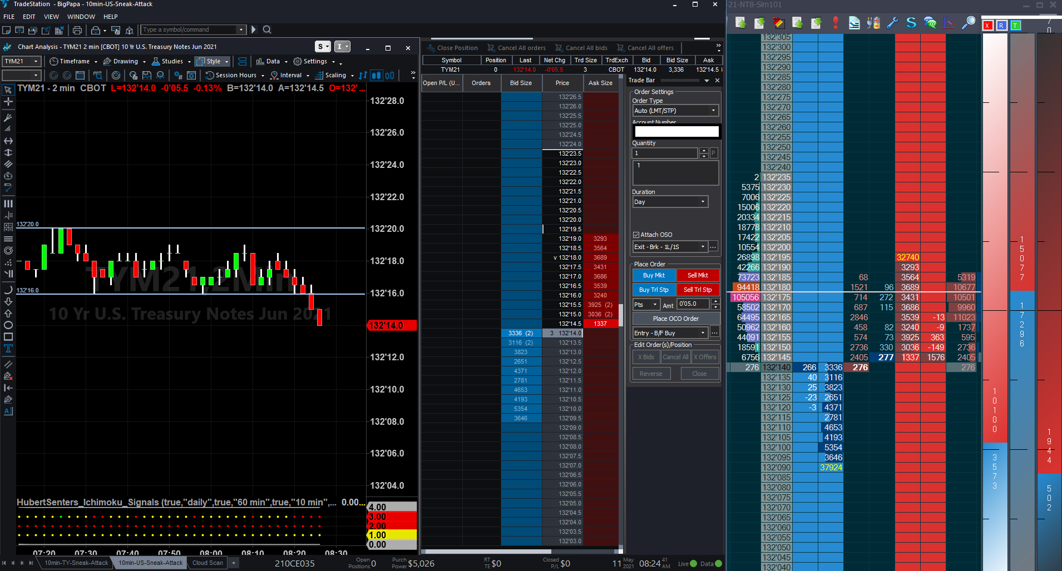Click the blue dollar S icon
The image size is (1062, 571).
point(911,23)
